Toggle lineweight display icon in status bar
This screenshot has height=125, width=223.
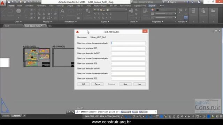157,117
